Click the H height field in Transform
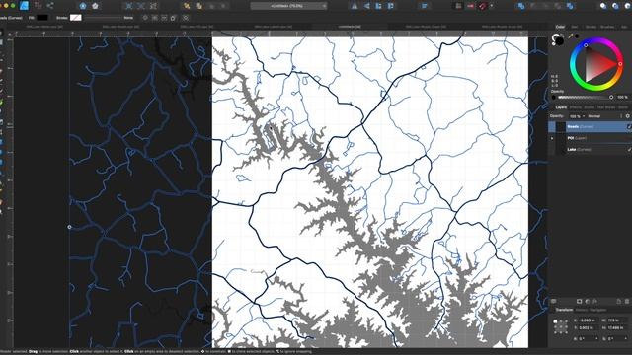 [x=617, y=328]
